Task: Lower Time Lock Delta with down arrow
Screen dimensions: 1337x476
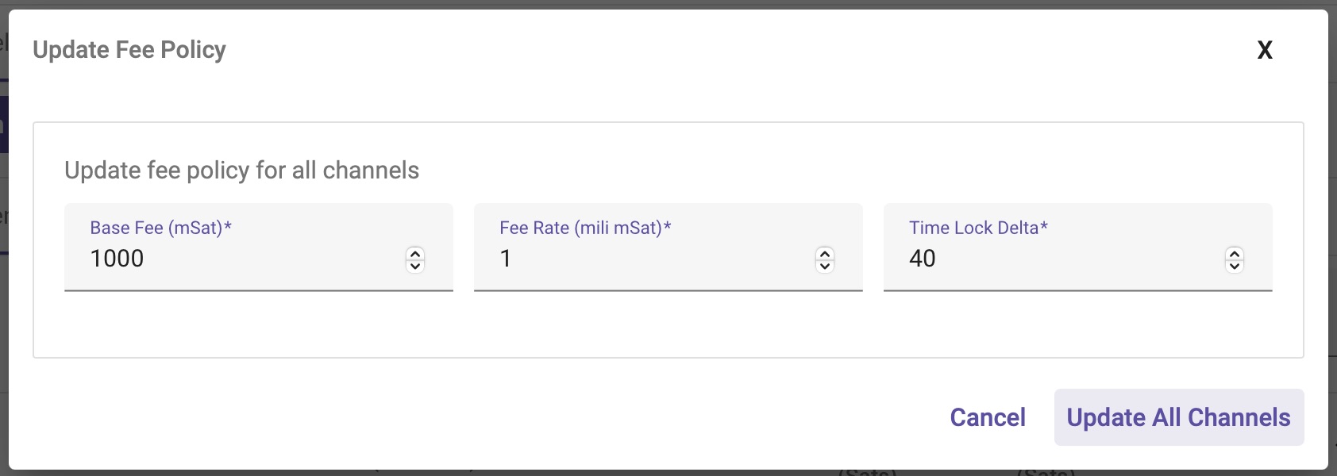Action: (x=1235, y=266)
